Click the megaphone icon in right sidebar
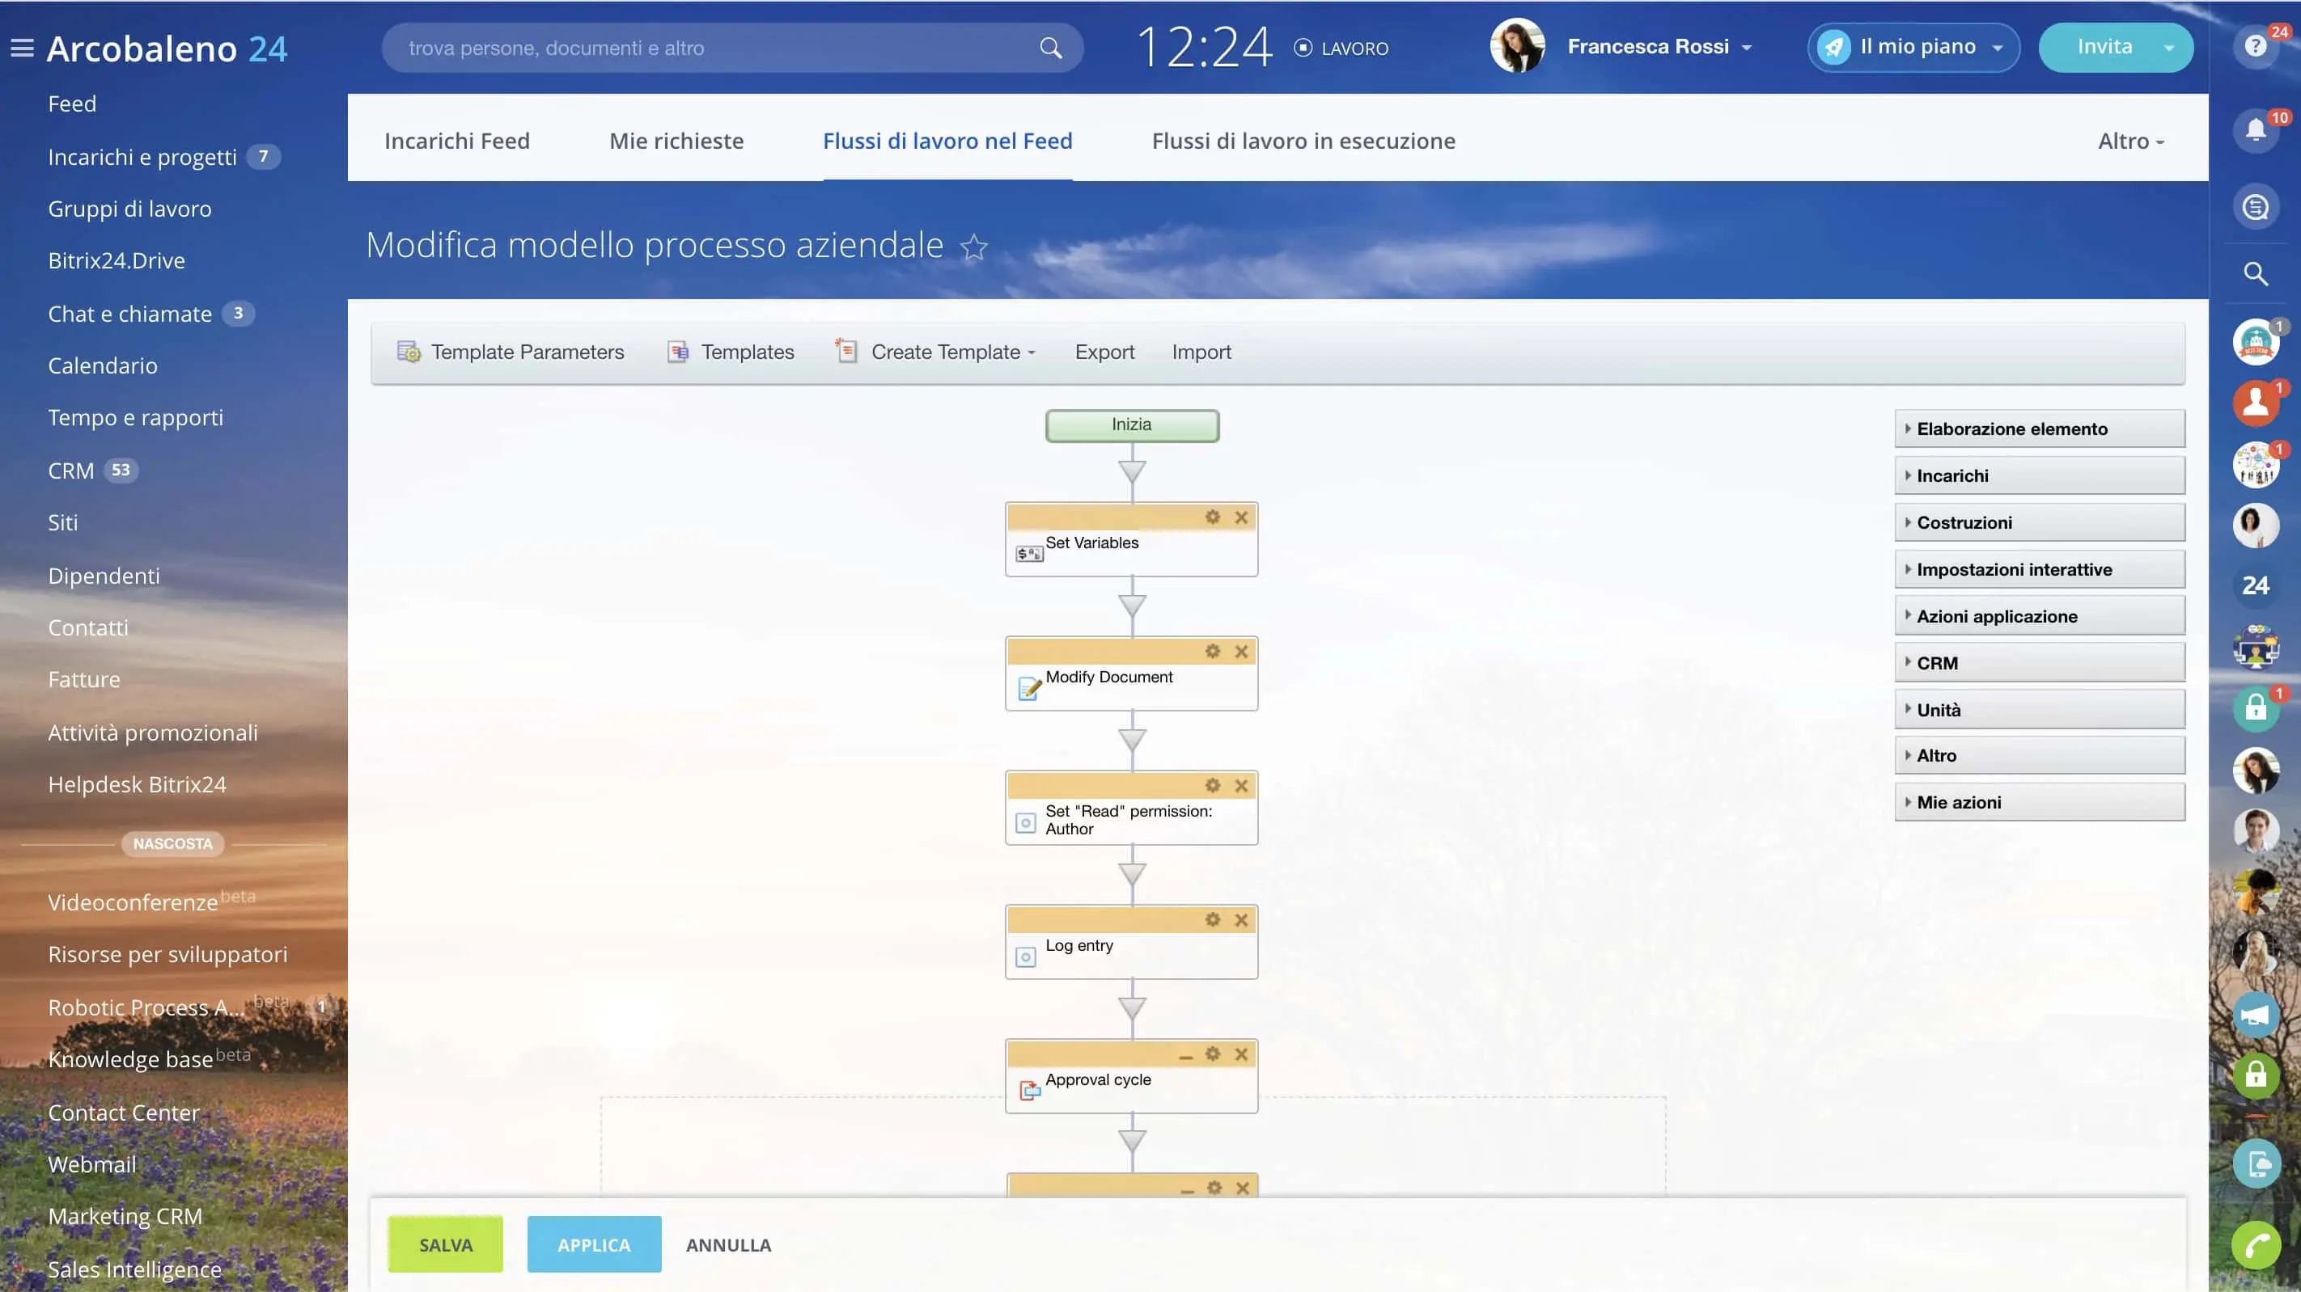This screenshot has height=1292, width=2301. 2256,1015
